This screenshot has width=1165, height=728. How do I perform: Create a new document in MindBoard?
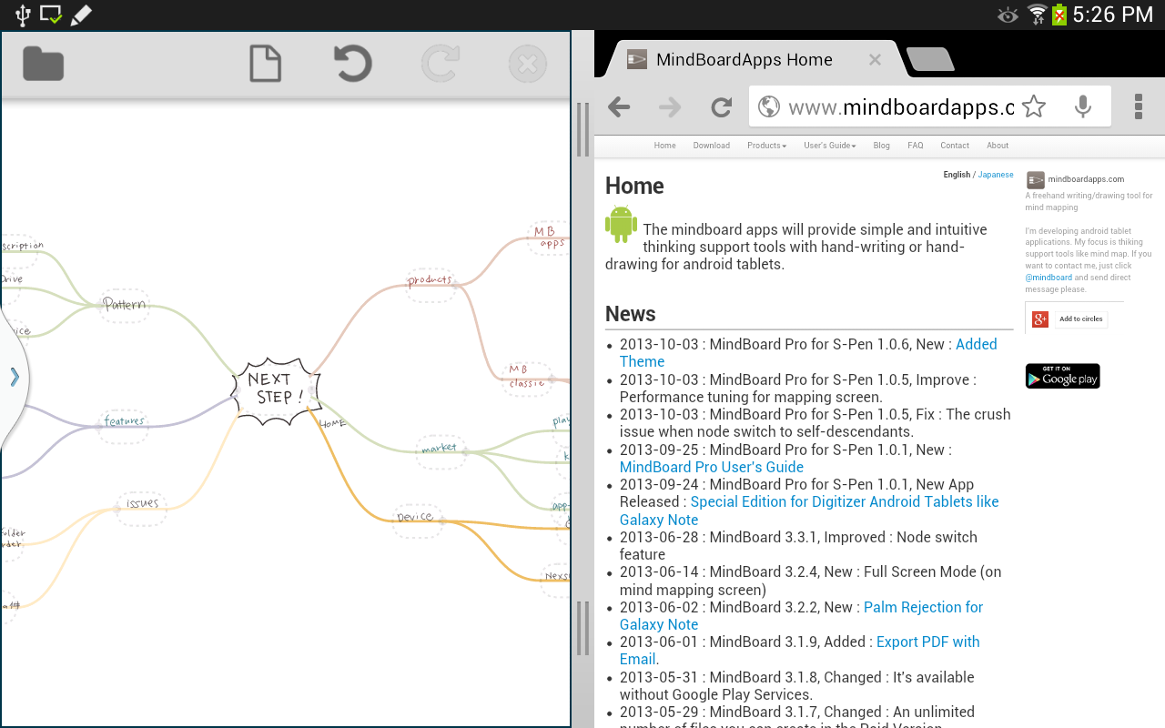click(265, 64)
